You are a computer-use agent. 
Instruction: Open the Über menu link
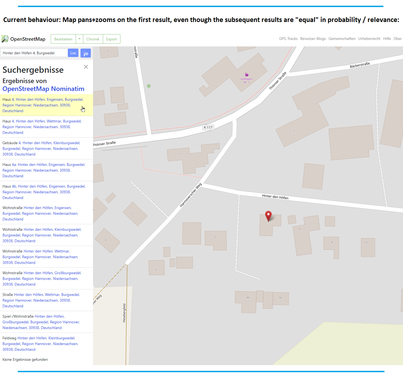pos(398,39)
